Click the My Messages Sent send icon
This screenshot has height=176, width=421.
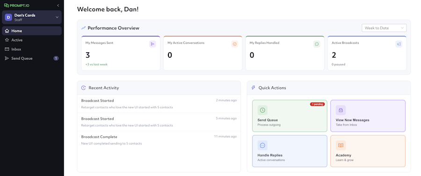pos(152,44)
